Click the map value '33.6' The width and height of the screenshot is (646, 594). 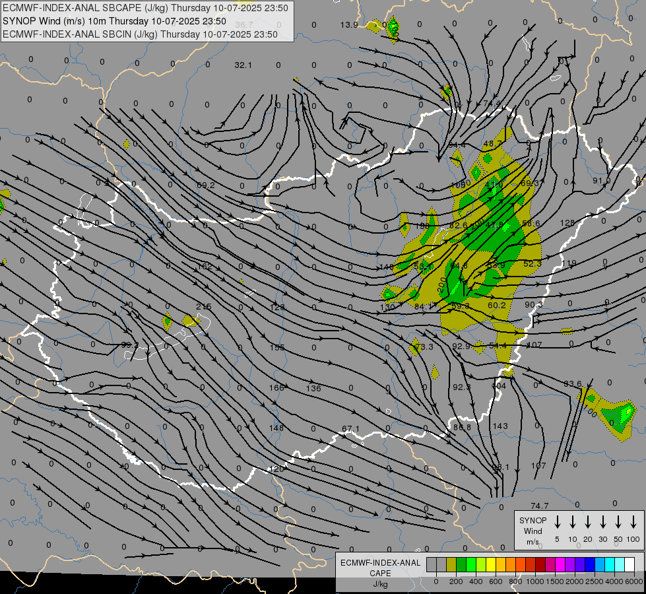point(573,383)
